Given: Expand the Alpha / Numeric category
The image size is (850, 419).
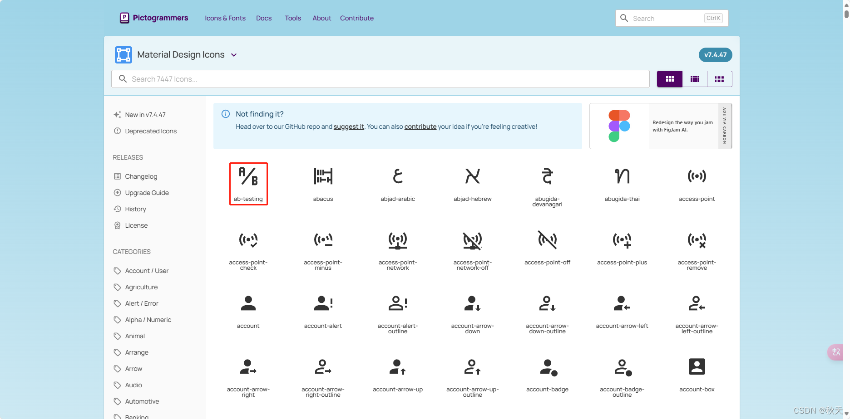Looking at the screenshot, I should (x=148, y=320).
